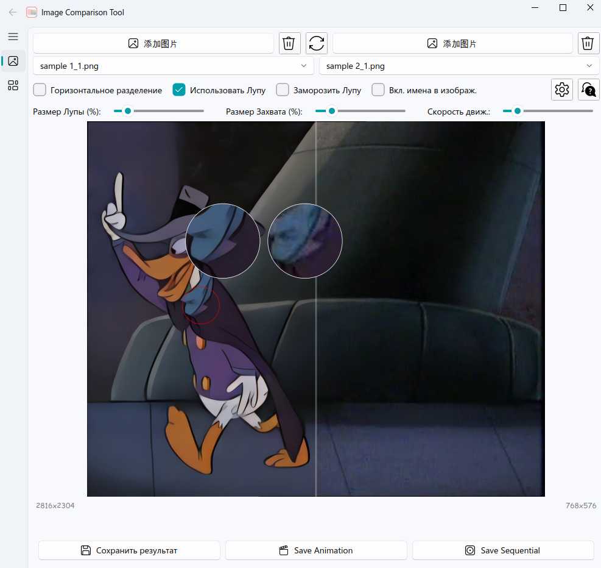Click the left 添加图片 button
The height and width of the screenshot is (568, 601).
tap(153, 43)
